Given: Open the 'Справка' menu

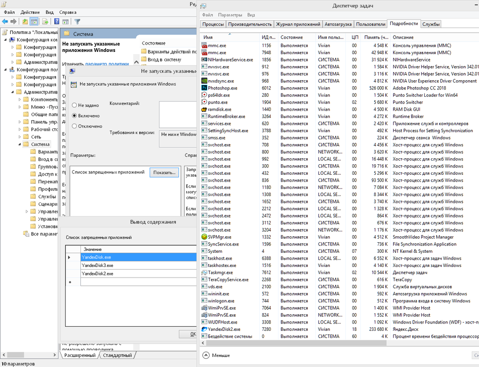Looking at the screenshot, I should click(68, 12).
